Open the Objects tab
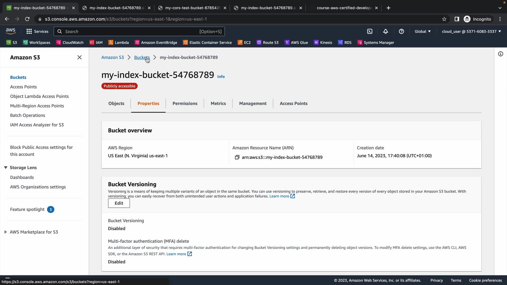Viewport: 507px width, 285px height. (x=116, y=103)
